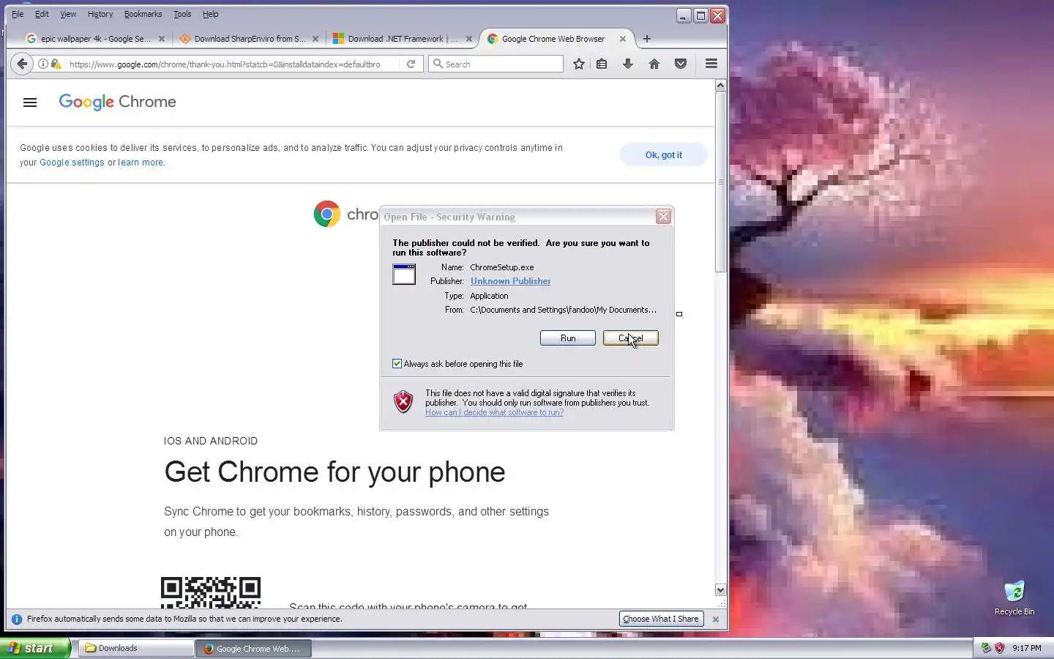This screenshot has width=1054, height=659.
Task: Open the Edit menu
Action: pos(42,14)
